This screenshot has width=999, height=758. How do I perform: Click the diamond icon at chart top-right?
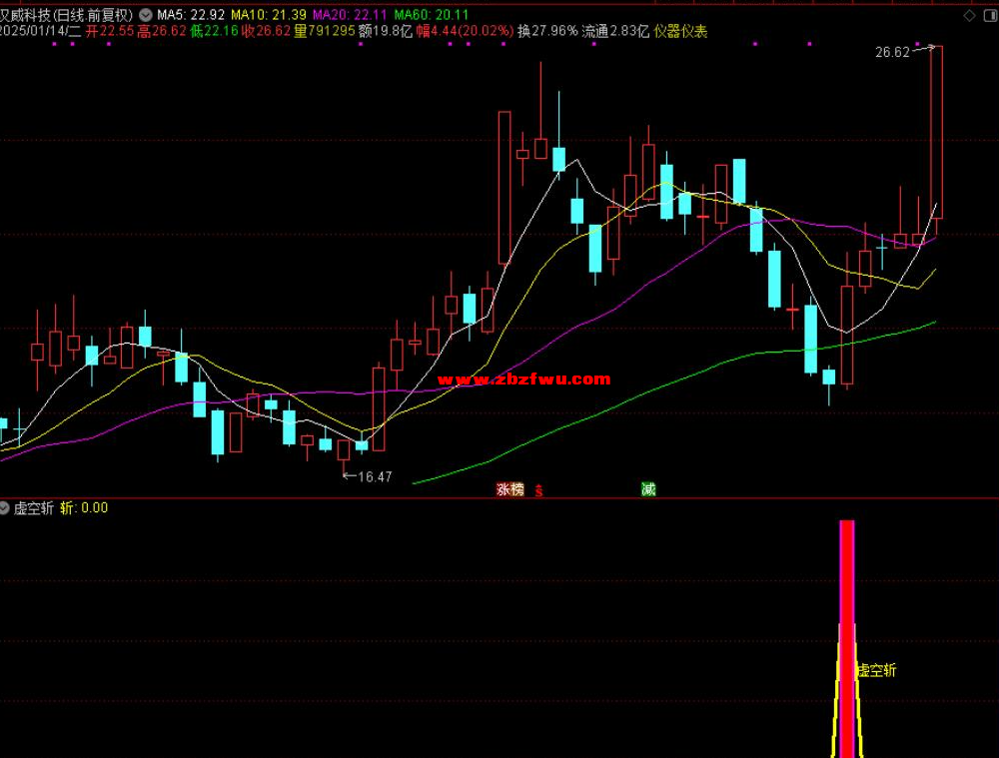click(x=969, y=16)
